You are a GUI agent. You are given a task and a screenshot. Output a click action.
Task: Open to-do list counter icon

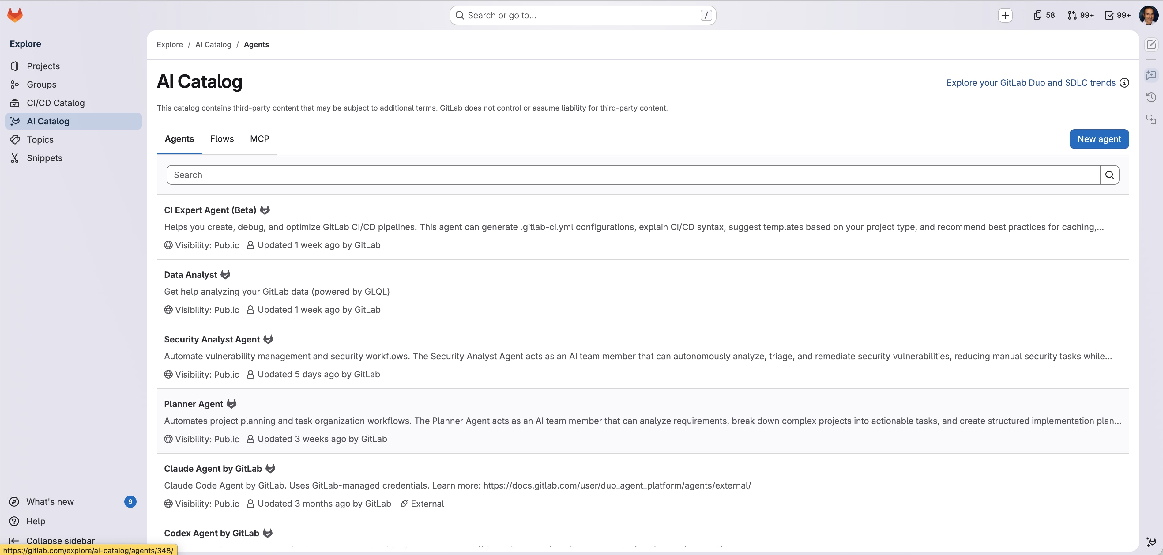coord(1117,15)
